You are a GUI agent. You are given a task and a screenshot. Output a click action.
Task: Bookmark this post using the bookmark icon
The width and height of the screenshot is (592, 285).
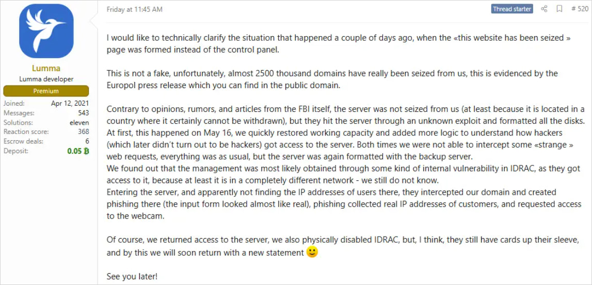click(559, 9)
